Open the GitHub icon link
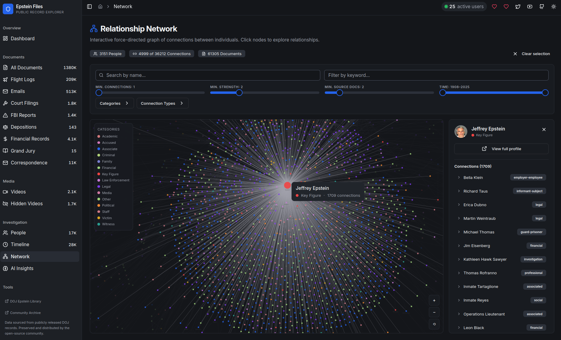 (x=542, y=7)
